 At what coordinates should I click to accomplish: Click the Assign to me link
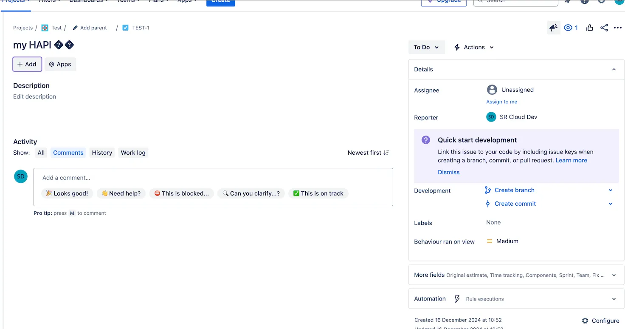click(x=501, y=102)
